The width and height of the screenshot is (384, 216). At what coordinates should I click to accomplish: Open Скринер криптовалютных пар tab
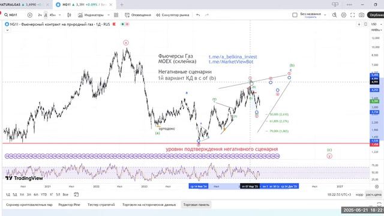click(x=29, y=205)
